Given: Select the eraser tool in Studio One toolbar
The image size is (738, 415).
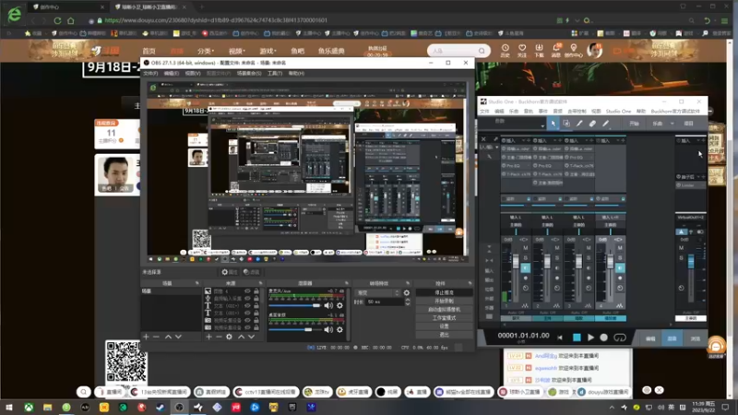Looking at the screenshot, I should [x=592, y=123].
